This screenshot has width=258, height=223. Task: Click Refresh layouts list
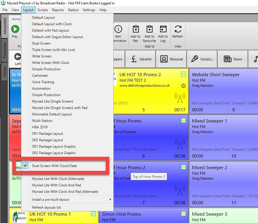(46, 207)
